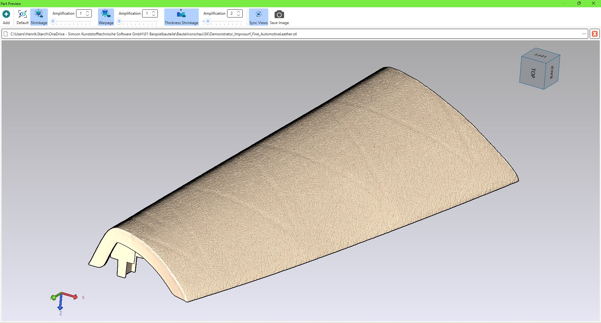Toggle the Shrinkage display mode
The width and height of the screenshot is (601, 323).
(39, 17)
